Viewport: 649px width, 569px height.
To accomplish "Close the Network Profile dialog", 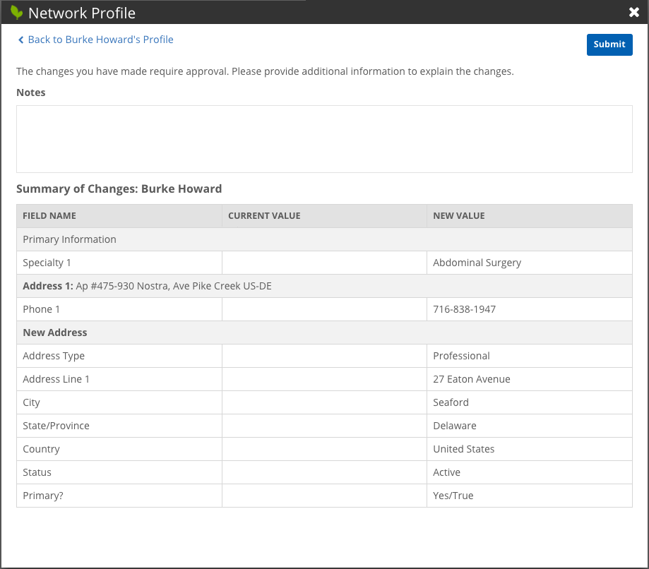I will click(x=633, y=12).
